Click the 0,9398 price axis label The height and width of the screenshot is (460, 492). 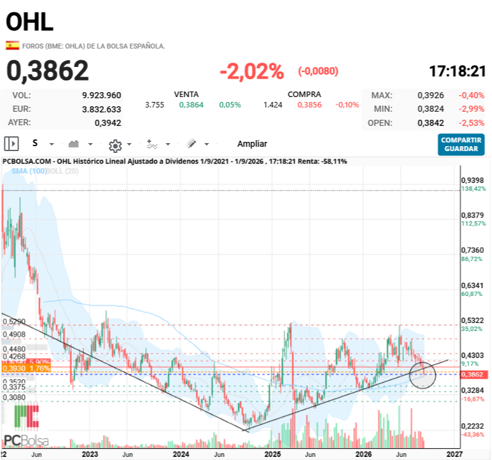coord(472,180)
